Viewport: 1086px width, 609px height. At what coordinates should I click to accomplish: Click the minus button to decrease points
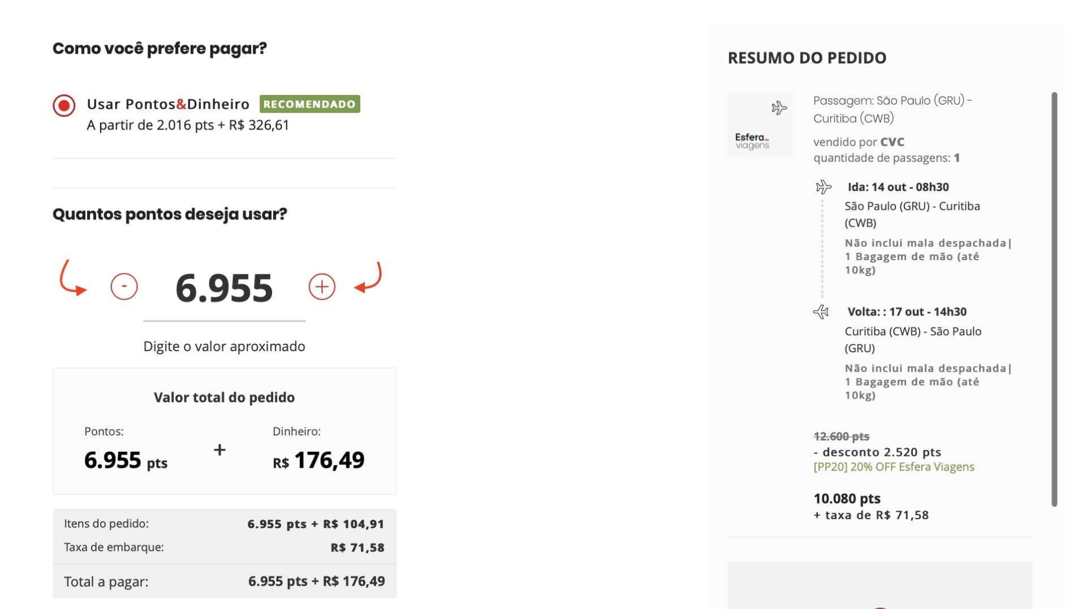click(124, 286)
